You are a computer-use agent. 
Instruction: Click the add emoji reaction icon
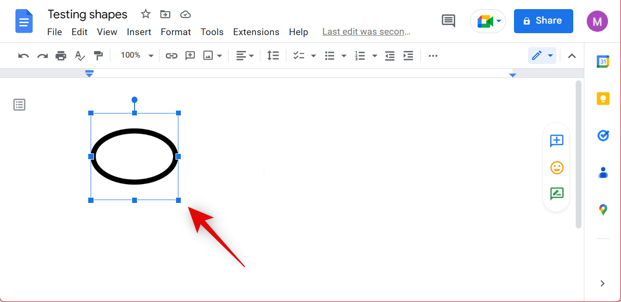pos(556,167)
